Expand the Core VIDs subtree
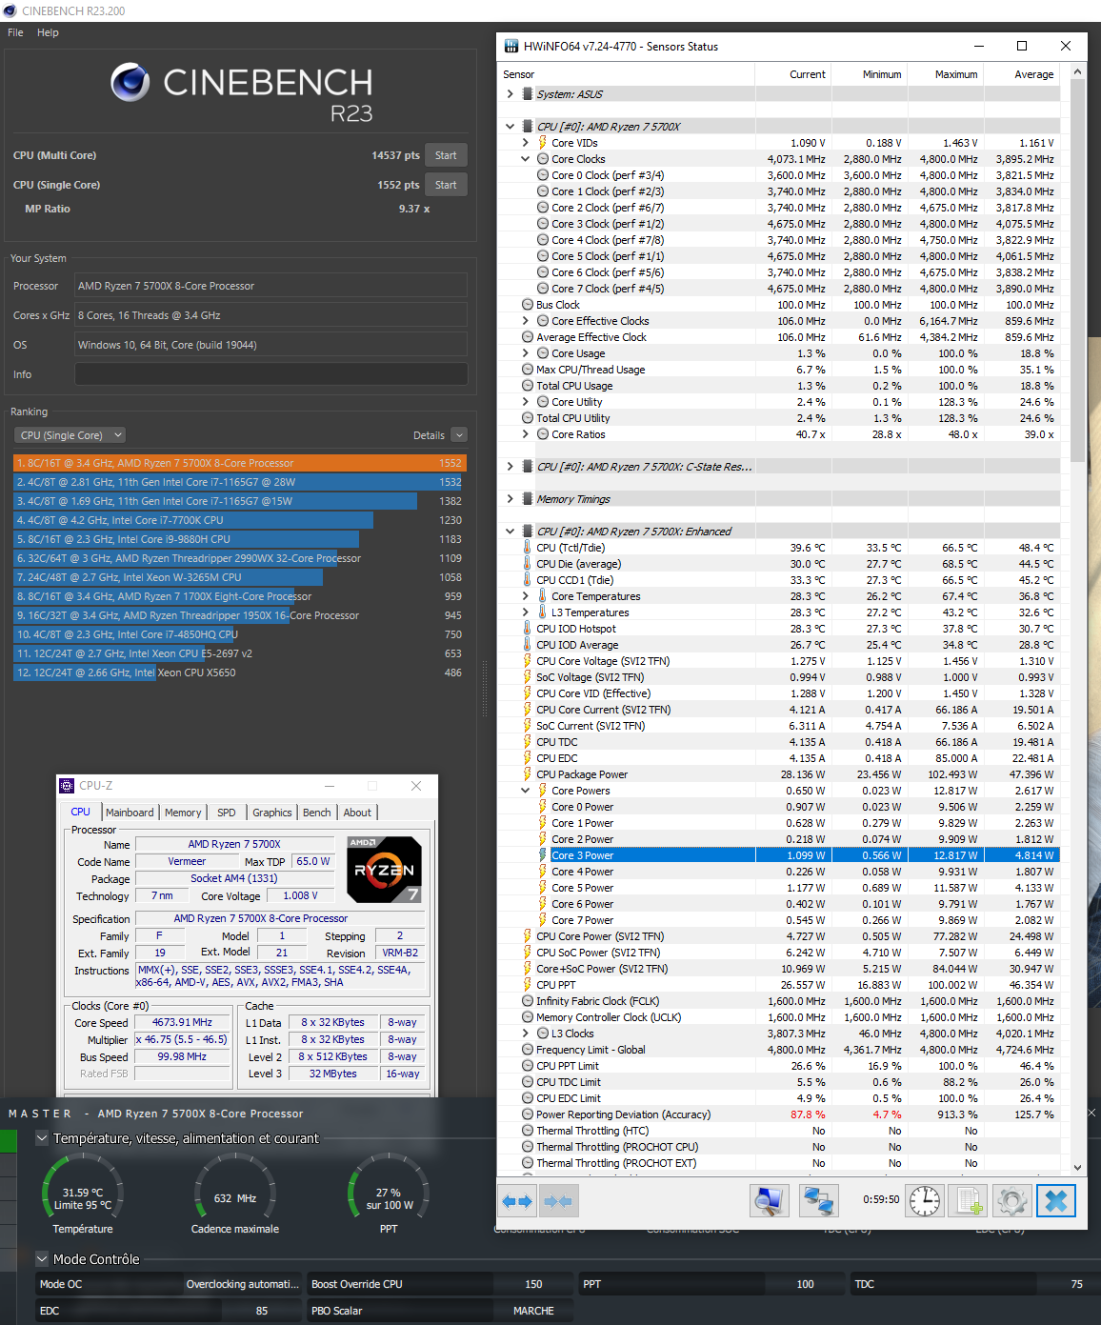1101x1325 pixels. [526, 143]
